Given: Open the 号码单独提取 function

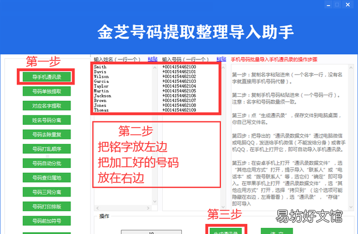Looking at the screenshot, I should tap(46, 91).
